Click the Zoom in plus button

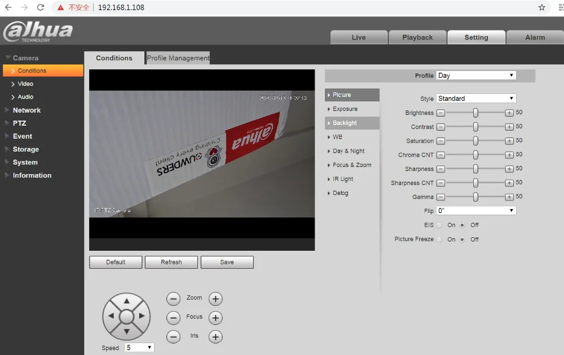tap(215, 299)
